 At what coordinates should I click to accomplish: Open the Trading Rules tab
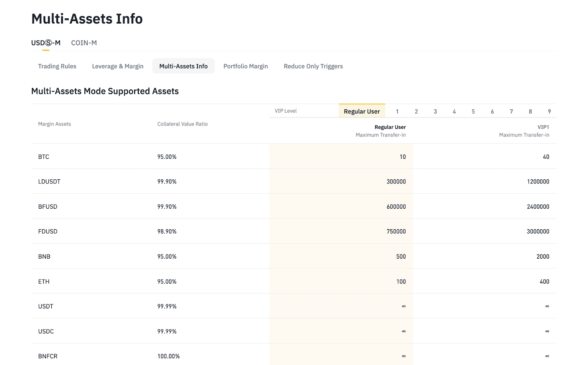[57, 66]
